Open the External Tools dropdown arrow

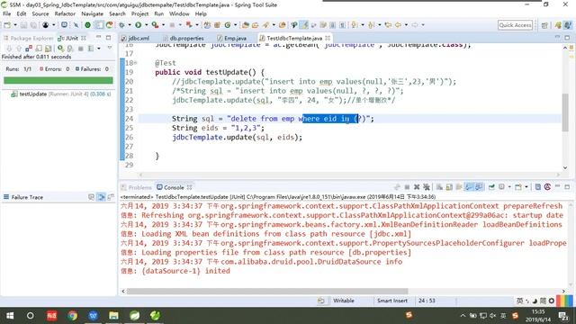(163, 25)
